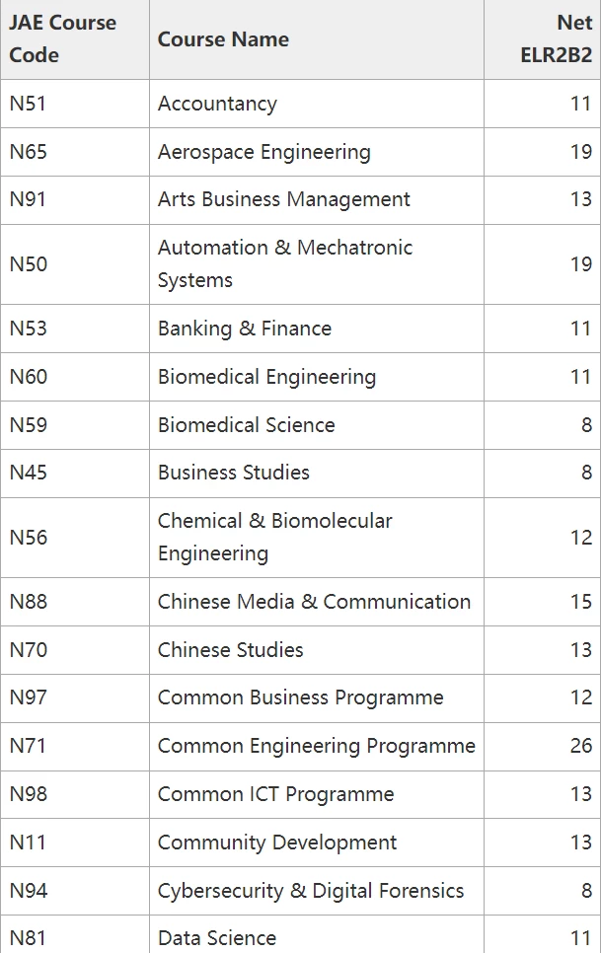Click the score 26 for Common Engineering
The image size is (601, 953).
coord(581,746)
